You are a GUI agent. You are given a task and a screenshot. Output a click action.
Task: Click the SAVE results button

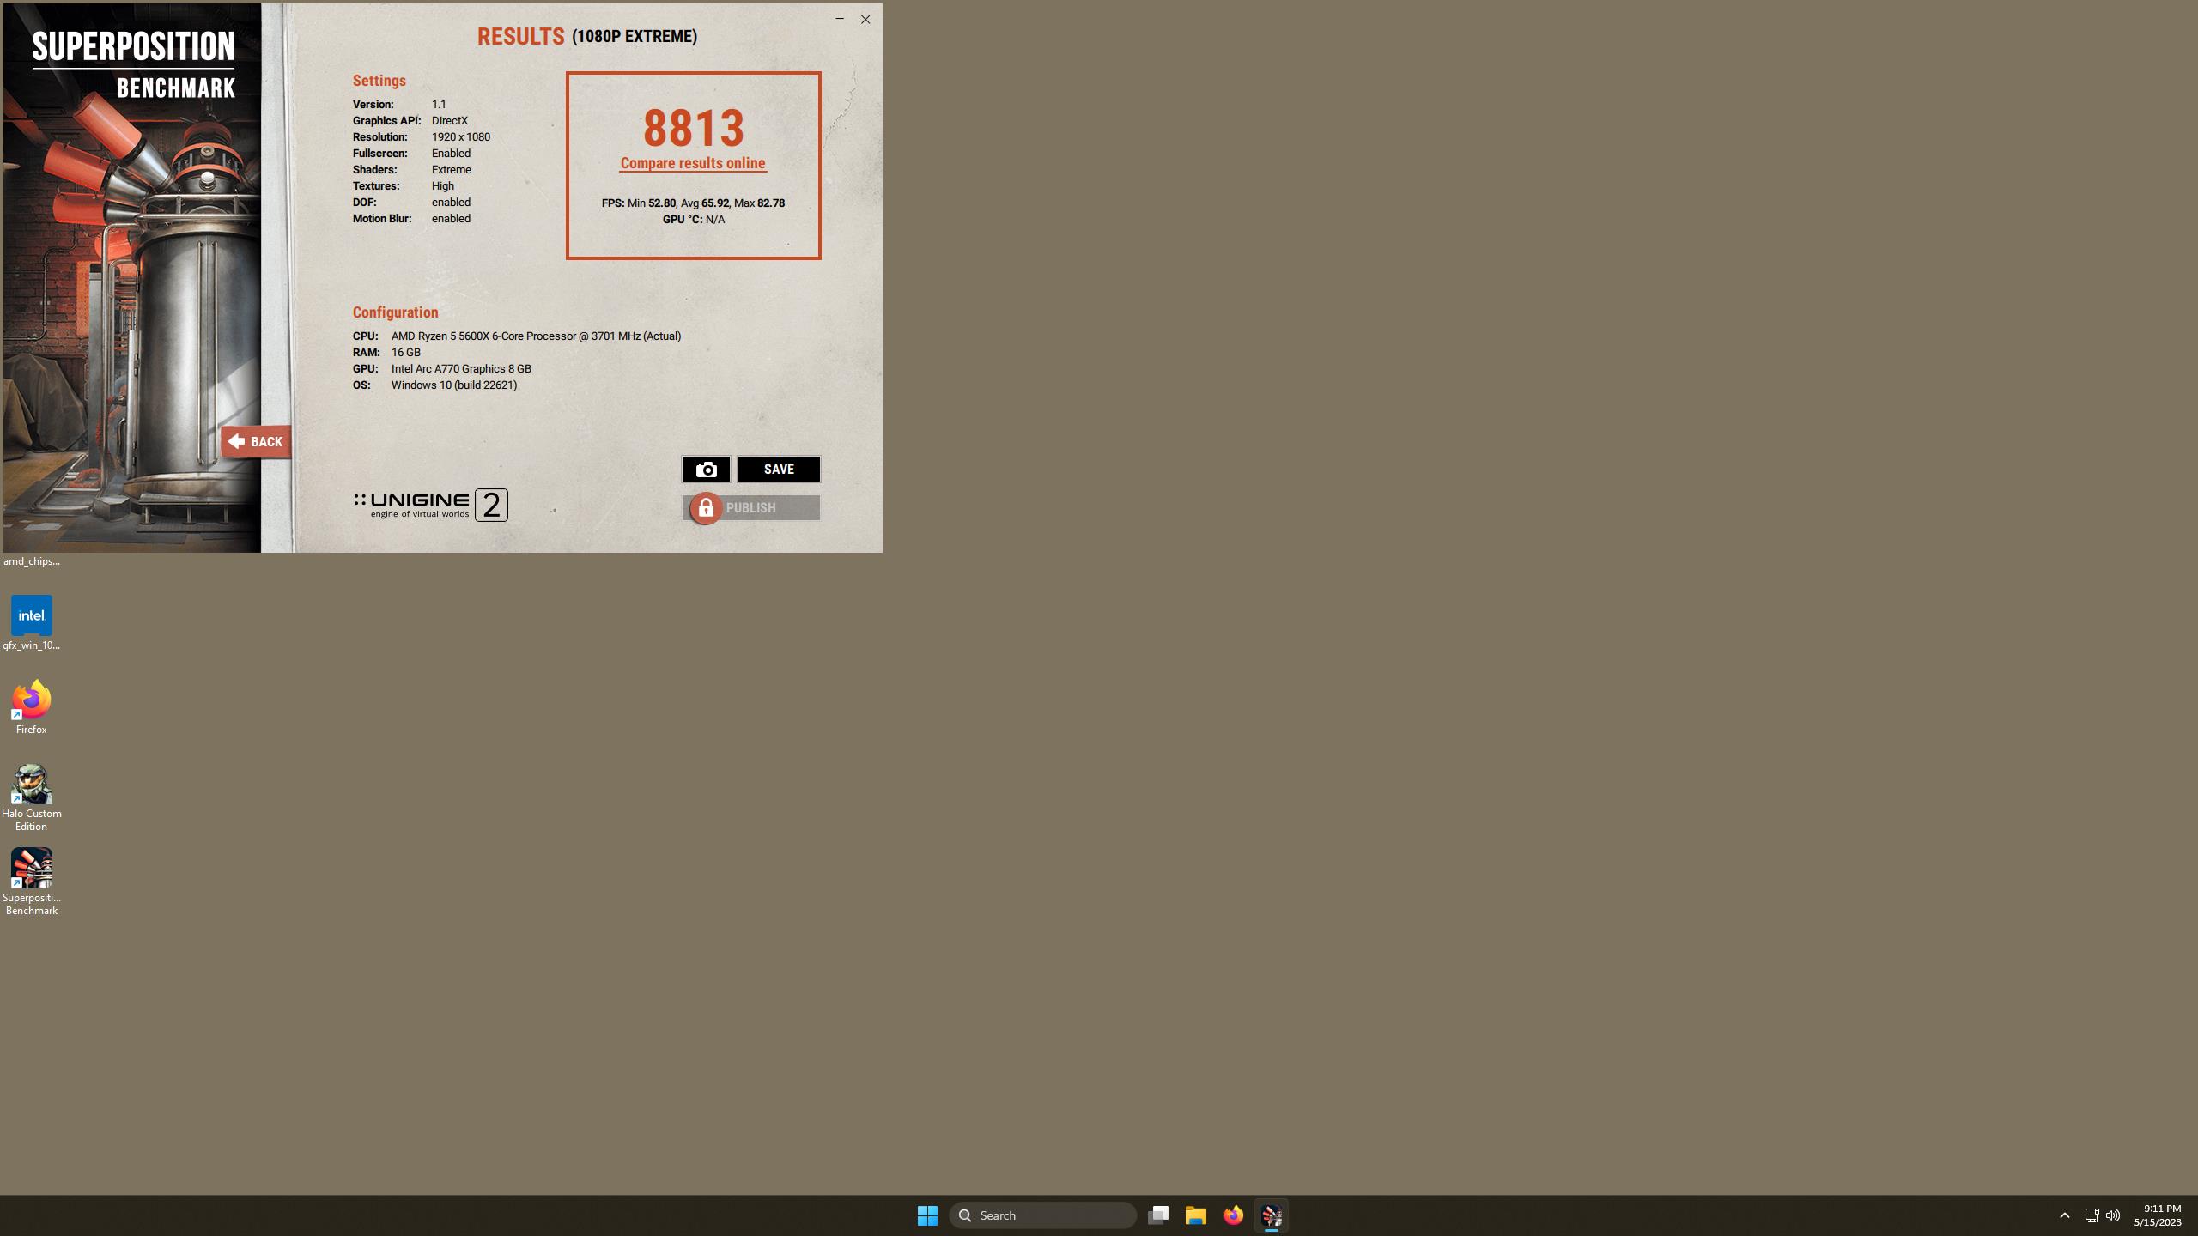coord(779,470)
